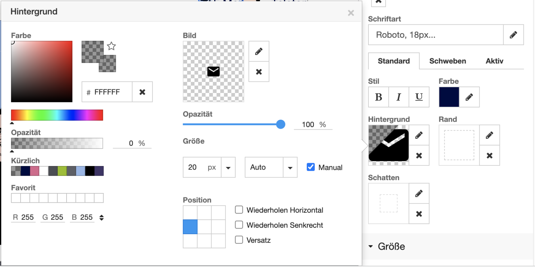Screen dimensions: 535x267
Task: Click the image Opazität slider handle
Action: (x=281, y=124)
